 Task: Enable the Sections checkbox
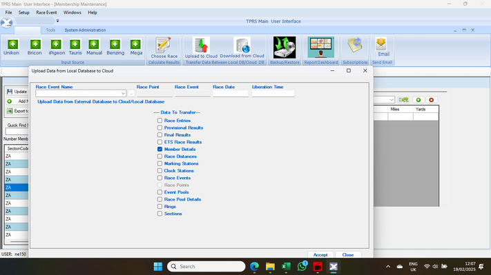click(160, 214)
